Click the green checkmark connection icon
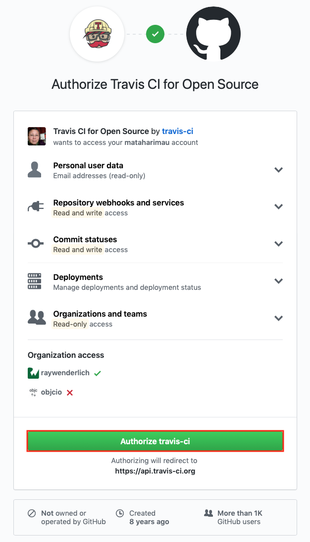 click(155, 34)
